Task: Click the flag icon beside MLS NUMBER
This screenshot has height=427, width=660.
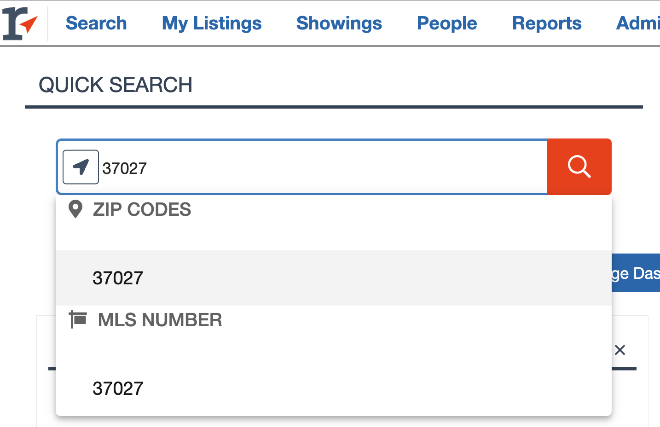Action: pyautogui.click(x=78, y=319)
